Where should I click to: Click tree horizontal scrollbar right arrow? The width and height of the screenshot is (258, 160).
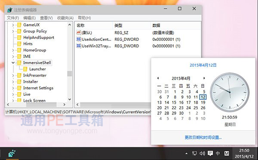coord(64,105)
